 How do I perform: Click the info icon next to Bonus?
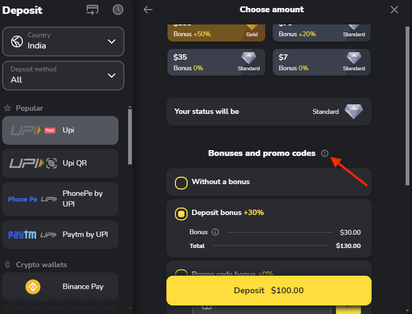(x=215, y=232)
